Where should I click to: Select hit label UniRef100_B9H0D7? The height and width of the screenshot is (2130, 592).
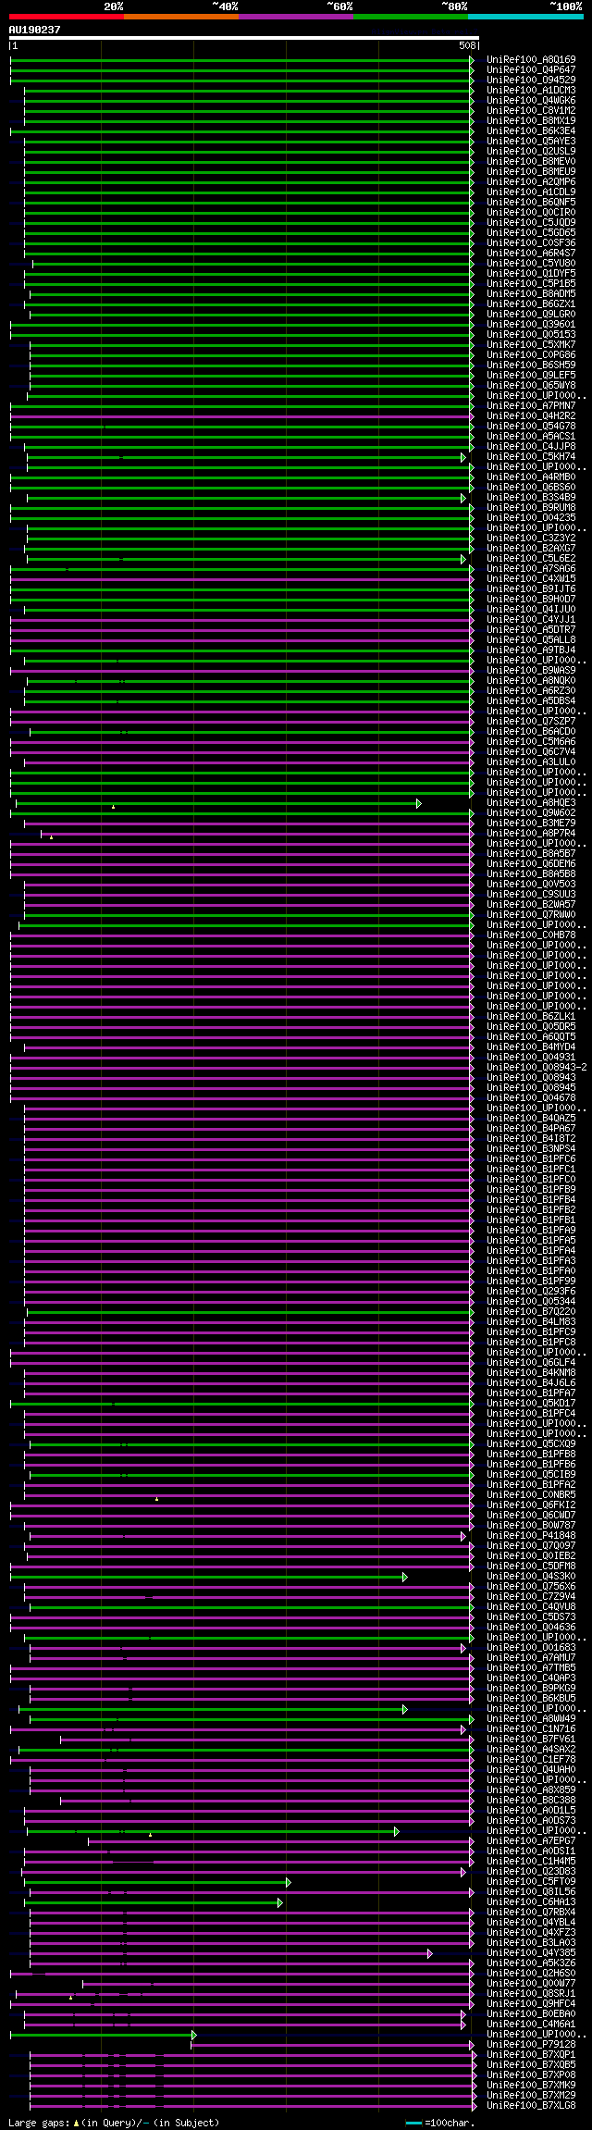tap(531, 599)
